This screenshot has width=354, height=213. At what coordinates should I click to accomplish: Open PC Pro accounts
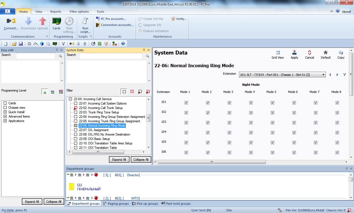[111, 19]
